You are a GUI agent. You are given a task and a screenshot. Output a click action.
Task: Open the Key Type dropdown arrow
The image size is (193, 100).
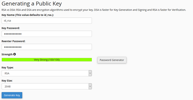[90, 73]
